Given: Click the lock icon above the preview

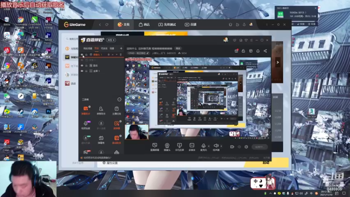Looking at the screenshot, I should (243, 51).
